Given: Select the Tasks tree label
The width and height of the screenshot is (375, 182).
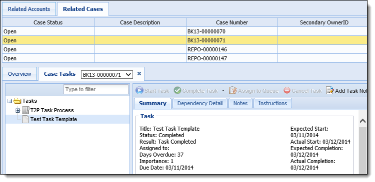Looking at the screenshot, I should (29, 101).
